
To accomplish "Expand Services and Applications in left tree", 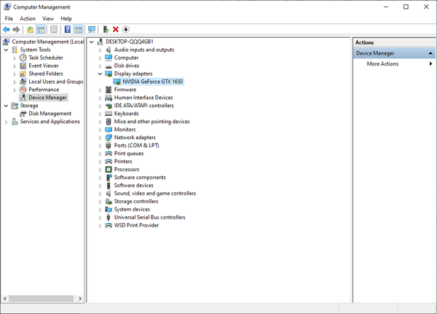I will (7, 122).
